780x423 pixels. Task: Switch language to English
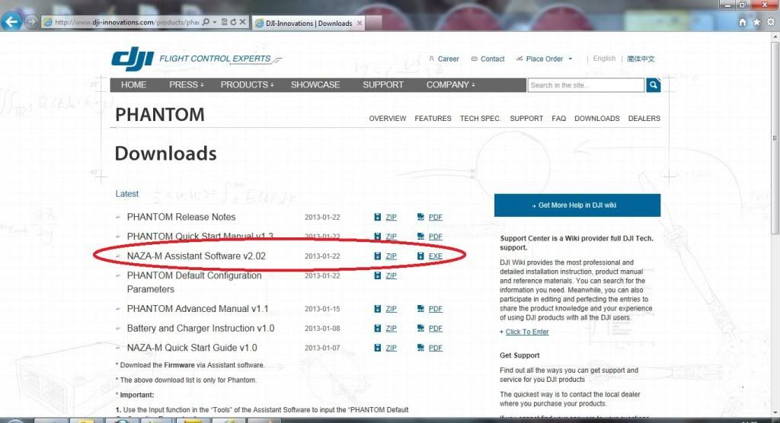pos(604,58)
